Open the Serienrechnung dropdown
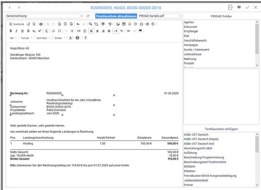The image size is (261, 190). (x=45, y=16)
